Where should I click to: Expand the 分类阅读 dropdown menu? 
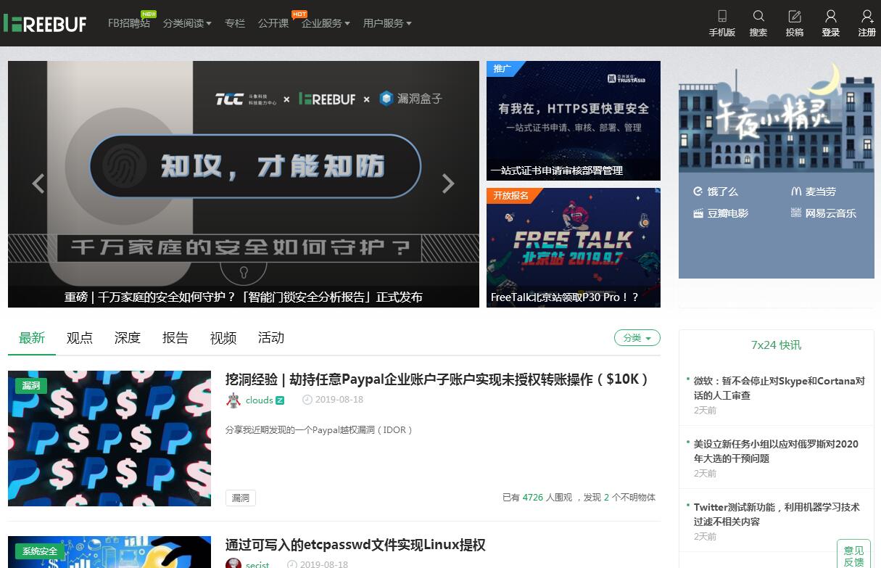[187, 23]
